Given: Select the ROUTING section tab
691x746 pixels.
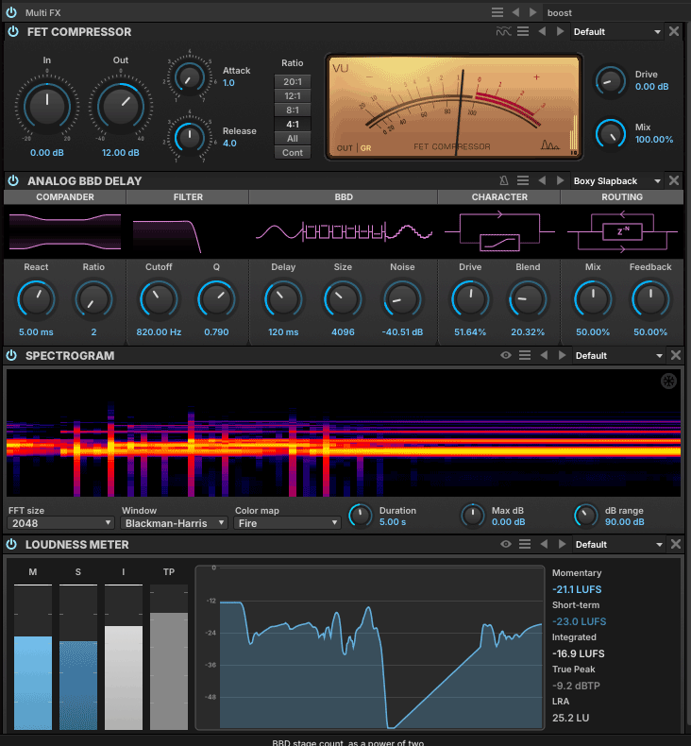Looking at the screenshot, I should [x=622, y=197].
